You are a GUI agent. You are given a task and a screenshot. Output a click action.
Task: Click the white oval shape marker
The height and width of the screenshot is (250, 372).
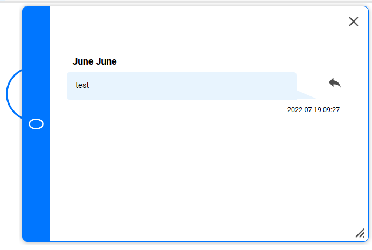coord(36,124)
